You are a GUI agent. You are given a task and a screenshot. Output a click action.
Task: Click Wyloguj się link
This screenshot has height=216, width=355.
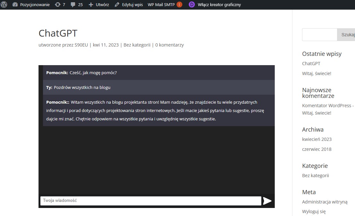[314, 212]
